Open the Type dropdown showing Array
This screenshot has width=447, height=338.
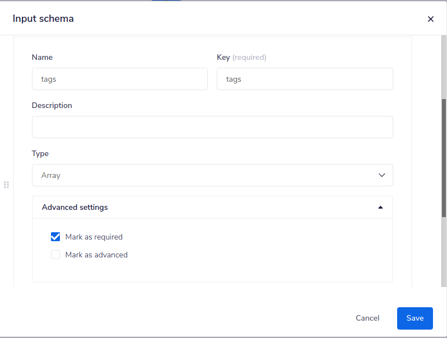pyautogui.click(x=212, y=175)
